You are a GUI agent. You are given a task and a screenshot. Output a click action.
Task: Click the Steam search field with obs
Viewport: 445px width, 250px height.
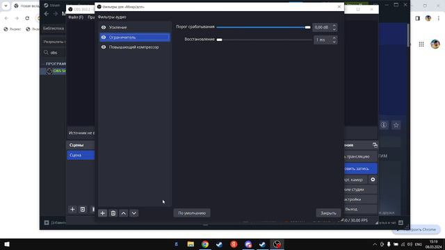(55, 53)
